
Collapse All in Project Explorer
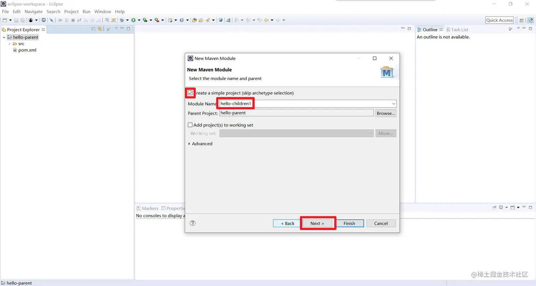pyautogui.click(x=94, y=29)
